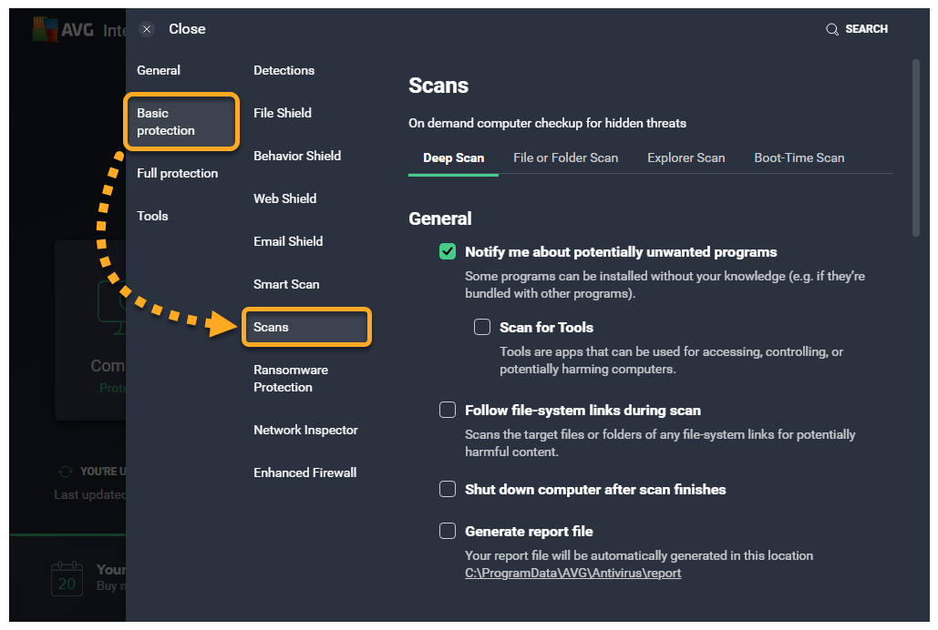Screen dimensions: 938x630
Task: Click the settings panel vertical scrollbar
Action: click(915, 146)
